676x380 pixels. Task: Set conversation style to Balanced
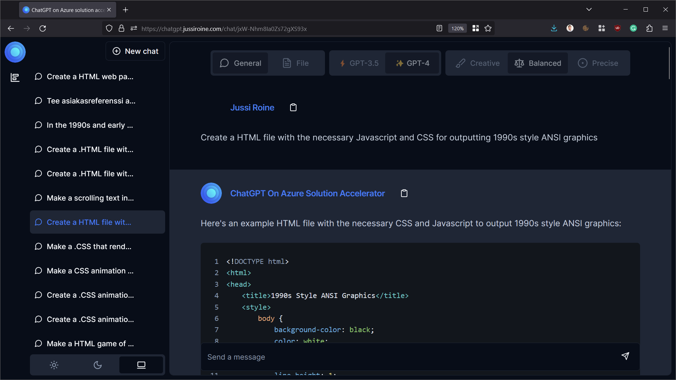pos(538,63)
